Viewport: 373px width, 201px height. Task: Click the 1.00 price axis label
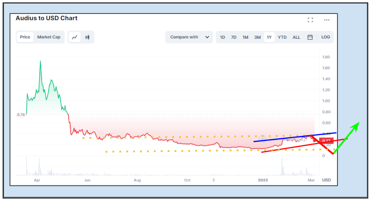point(326,101)
